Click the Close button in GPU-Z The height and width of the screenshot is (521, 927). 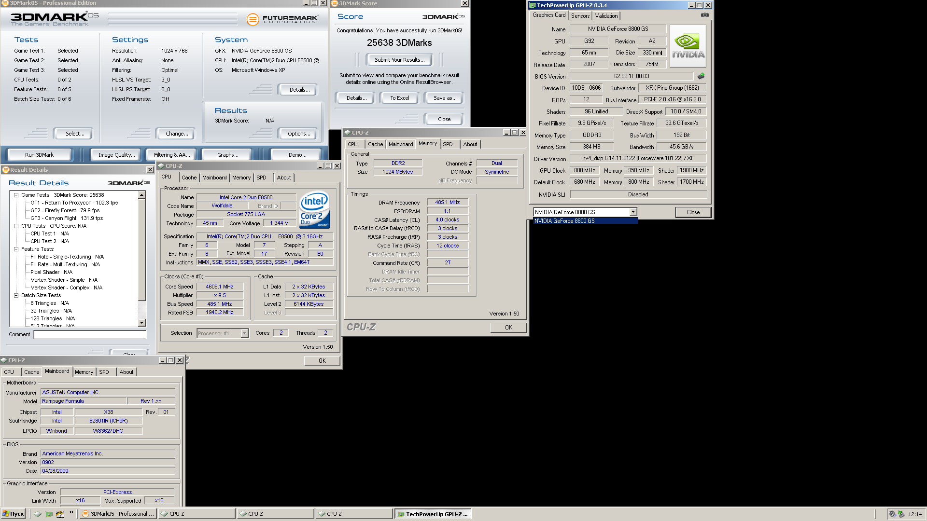(693, 212)
